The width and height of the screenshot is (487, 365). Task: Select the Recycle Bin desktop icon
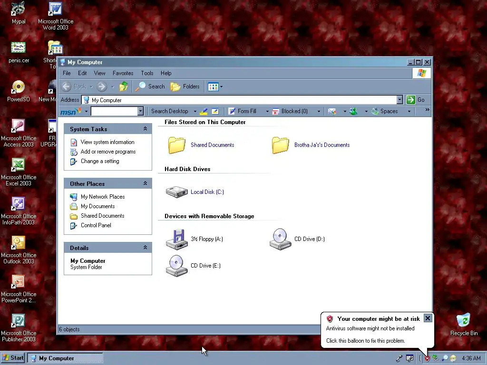tap(464, 324)
